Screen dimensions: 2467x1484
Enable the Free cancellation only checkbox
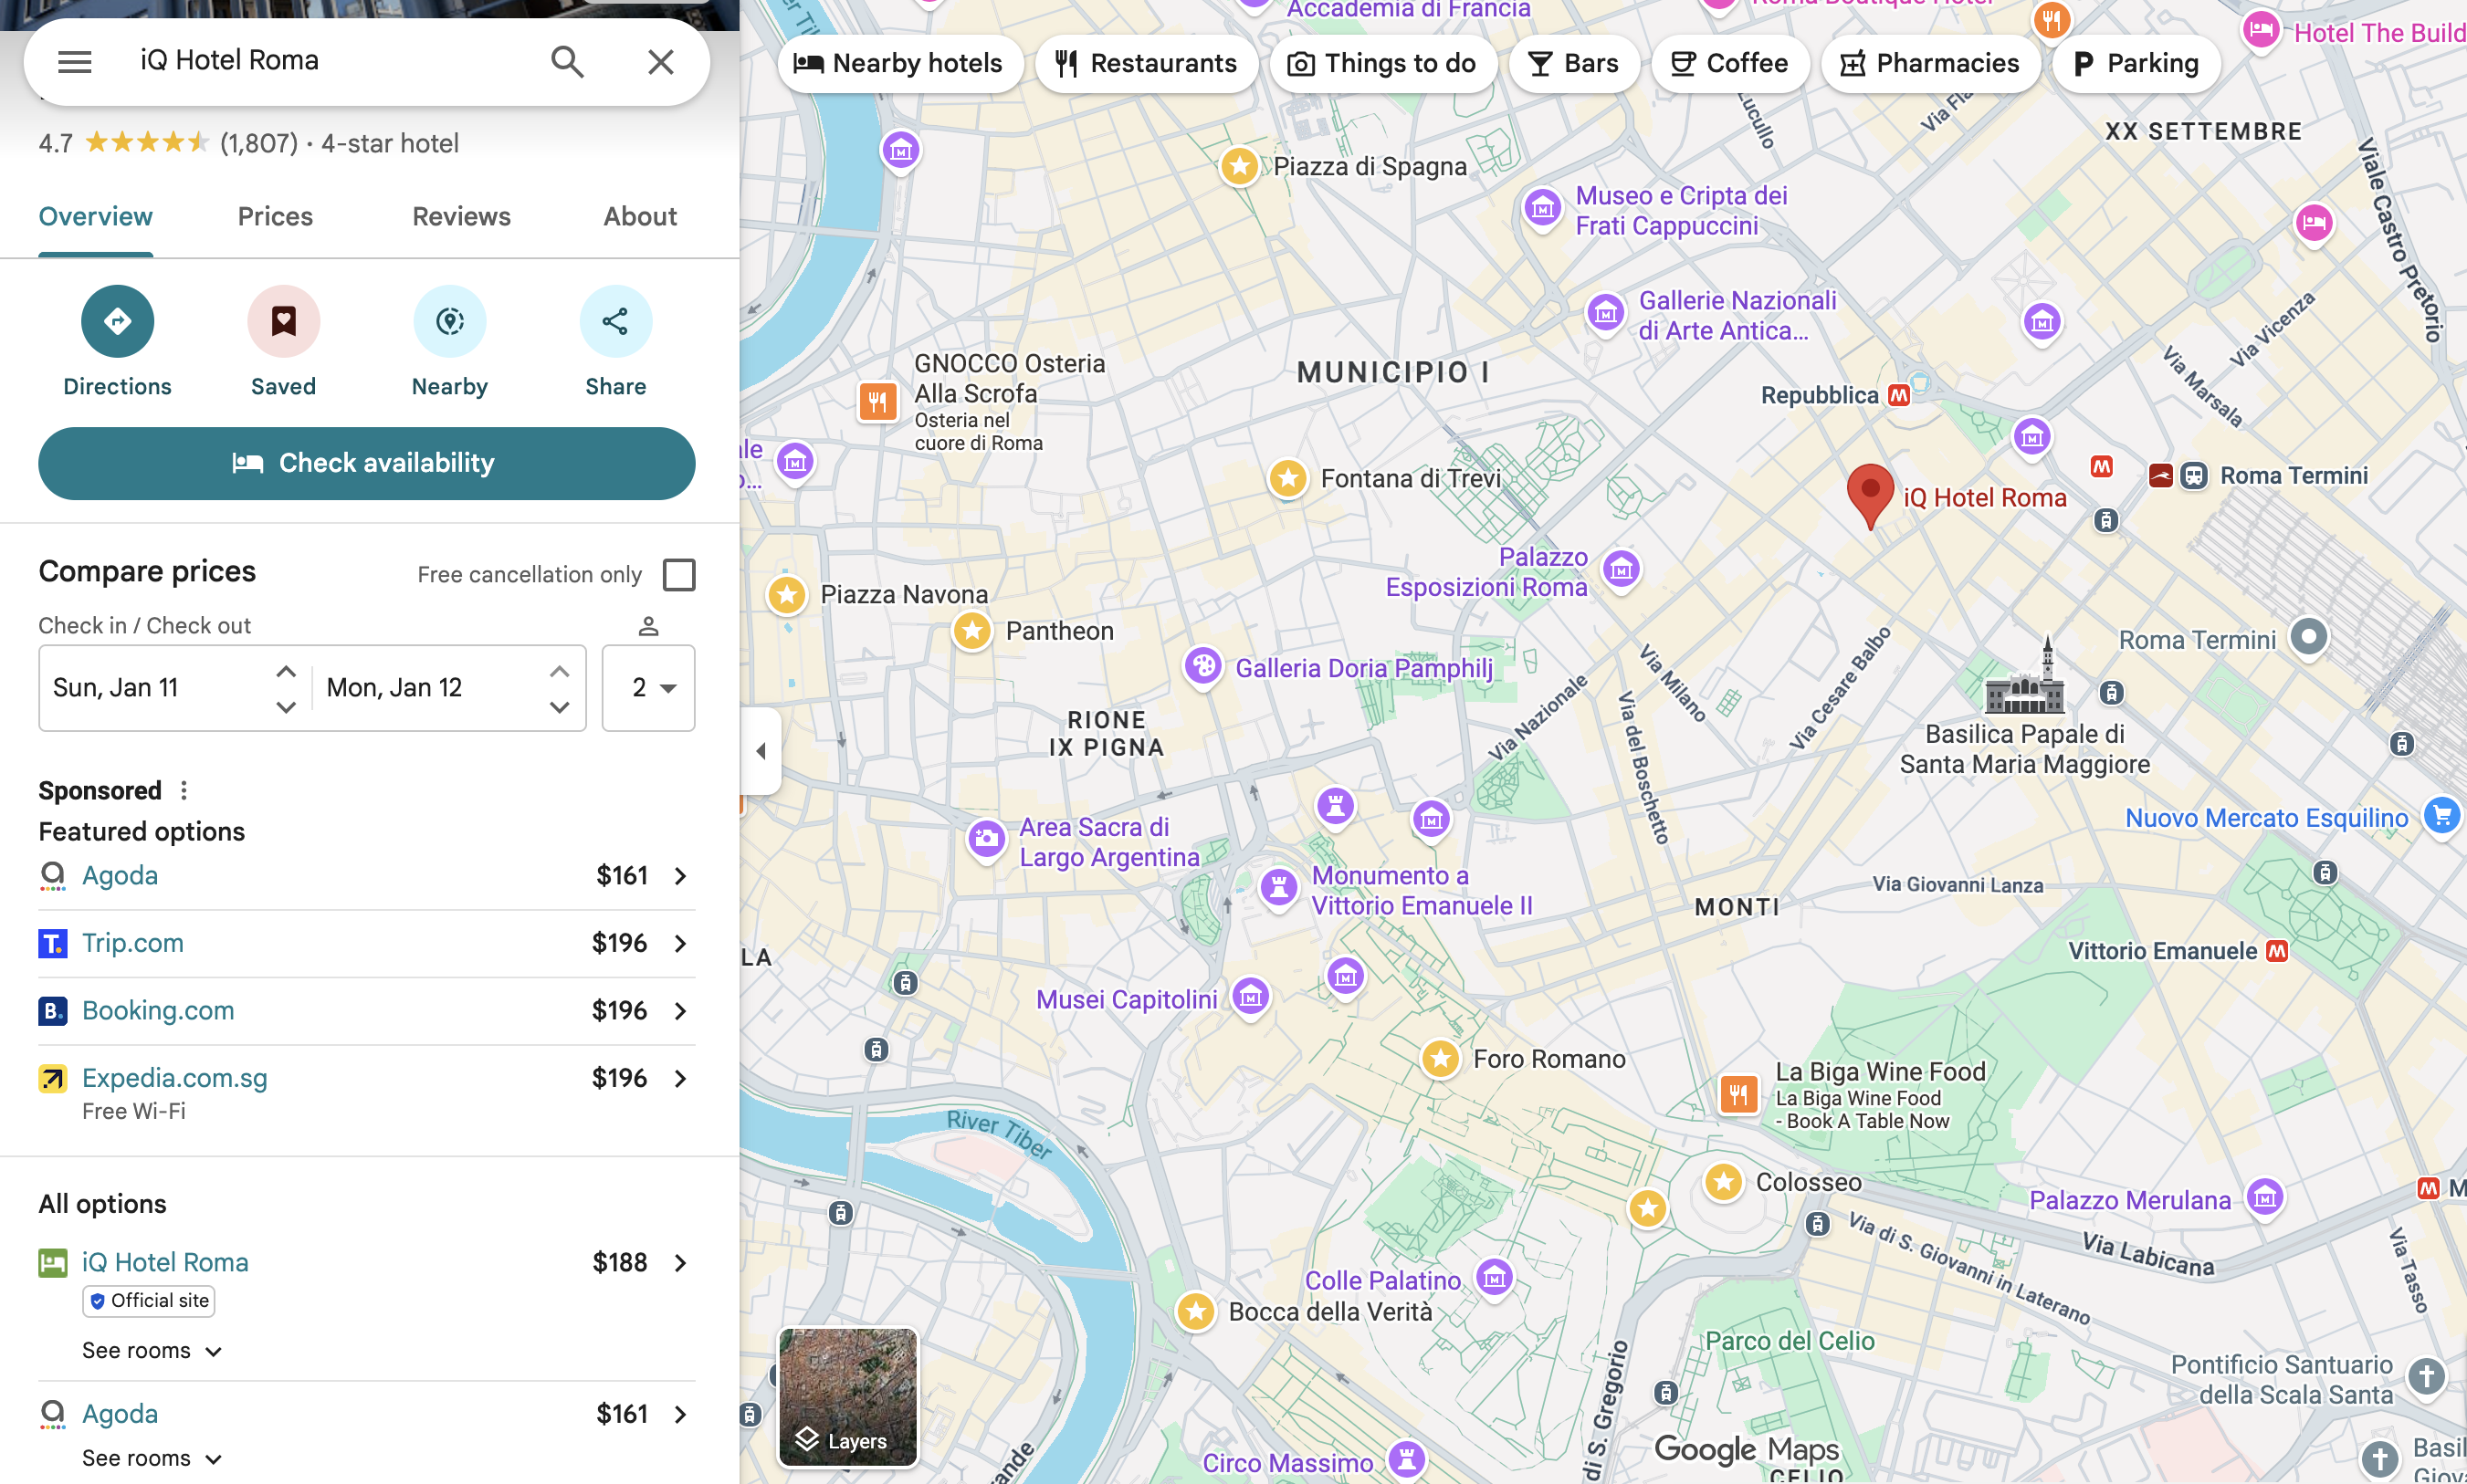click(680, 574)
